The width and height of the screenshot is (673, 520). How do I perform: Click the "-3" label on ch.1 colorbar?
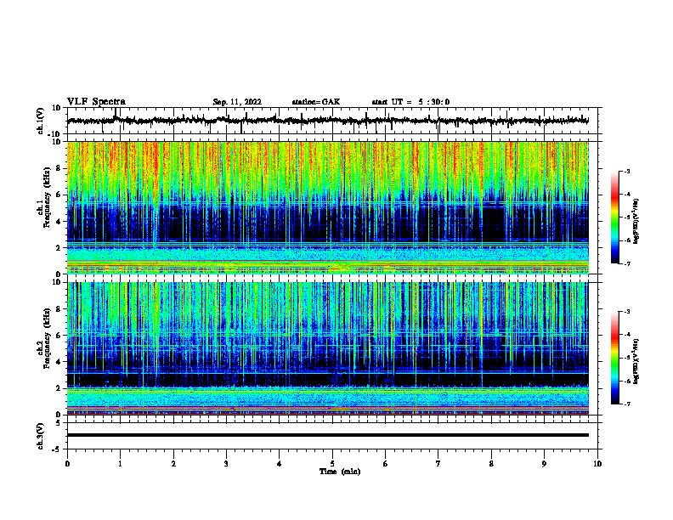[626, 171]
